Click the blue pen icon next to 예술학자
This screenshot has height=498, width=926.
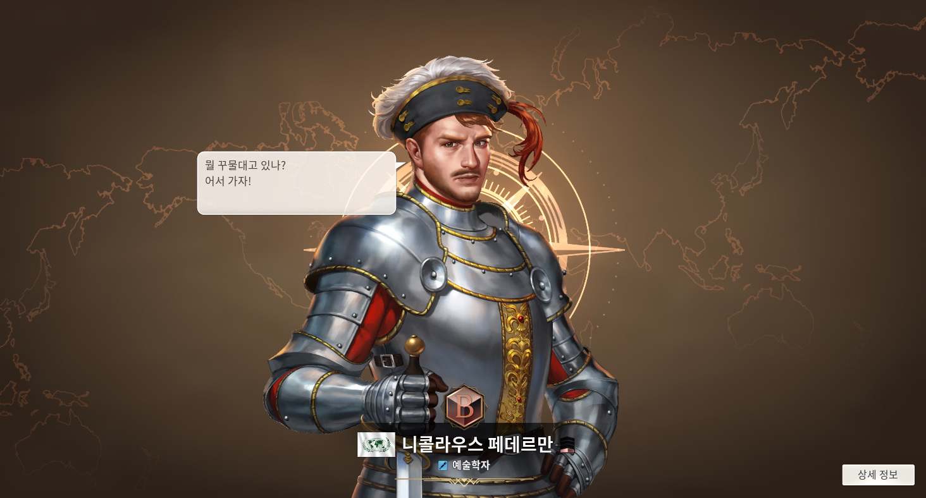[x=443, y=466]
